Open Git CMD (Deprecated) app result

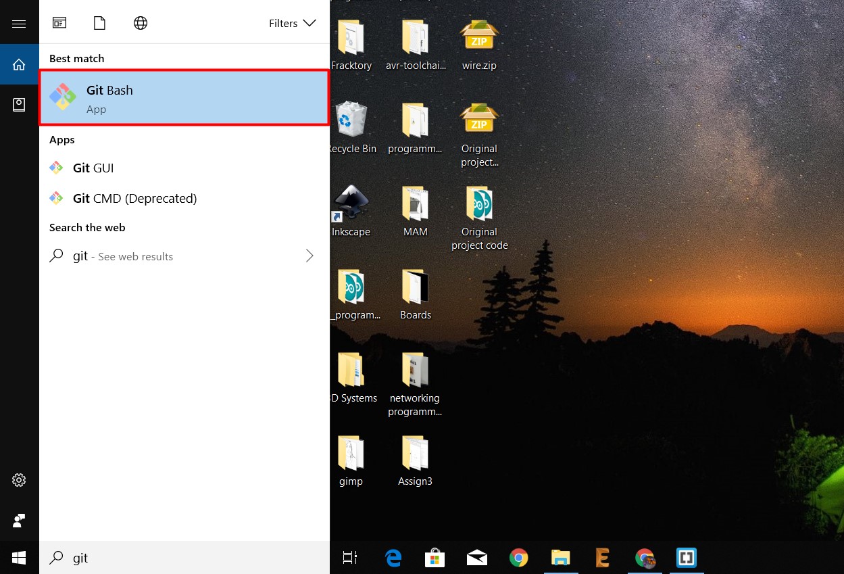184,198
